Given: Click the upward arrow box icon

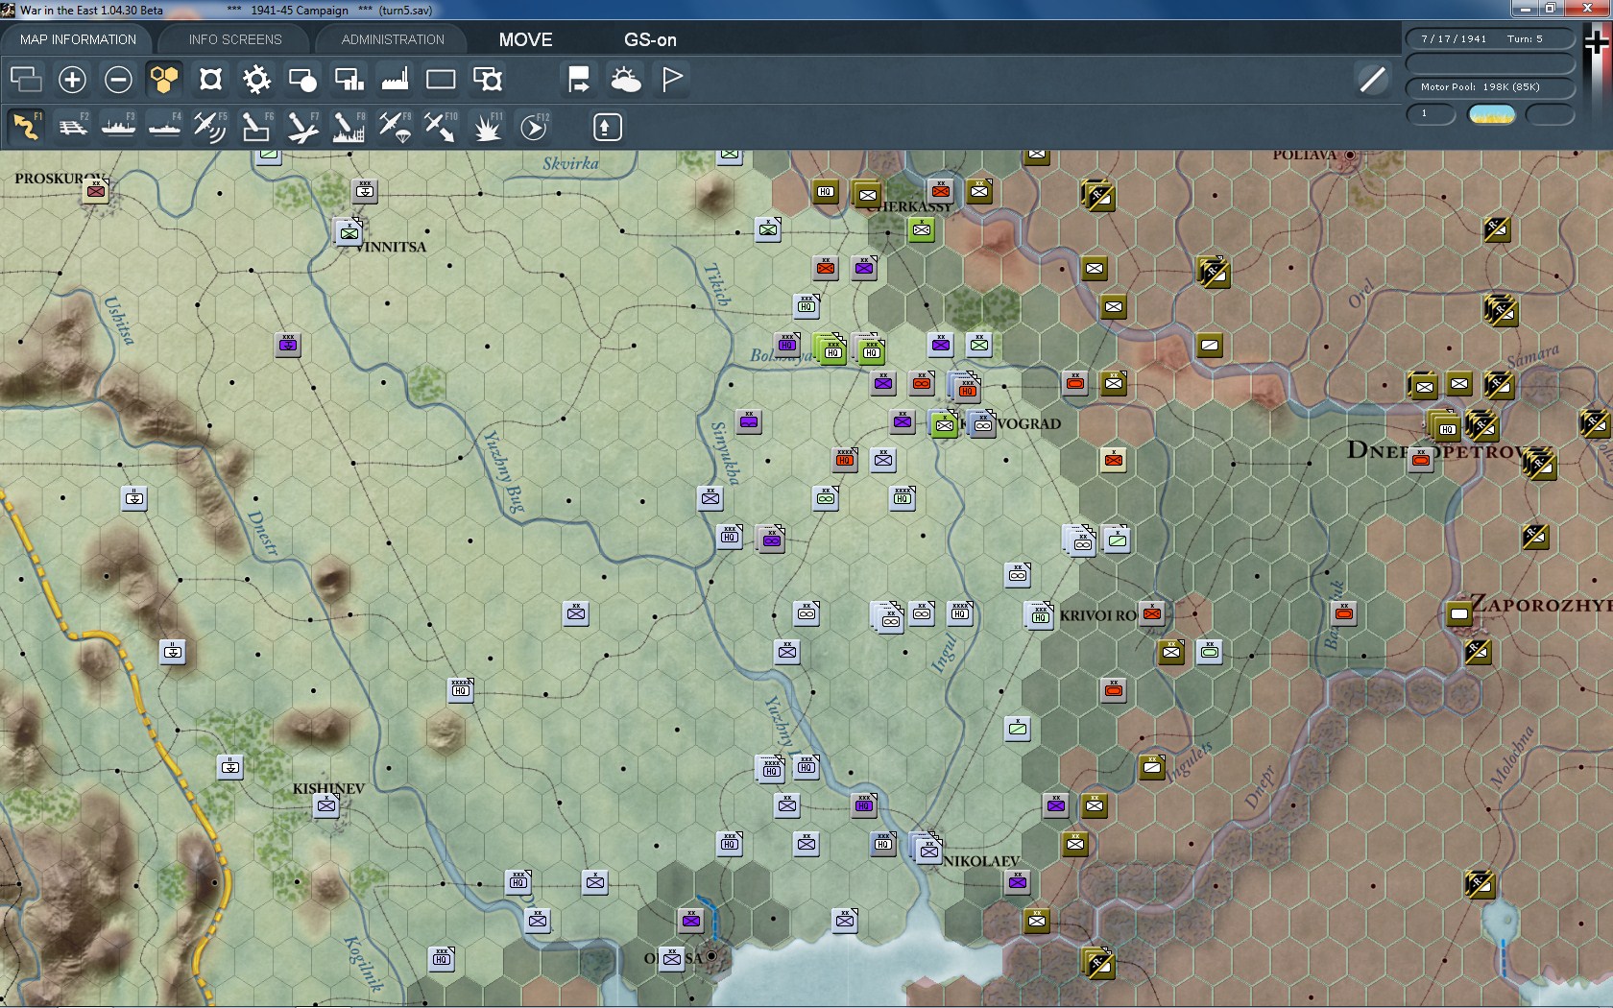Looking at the screenshot, I should point(607,127).
